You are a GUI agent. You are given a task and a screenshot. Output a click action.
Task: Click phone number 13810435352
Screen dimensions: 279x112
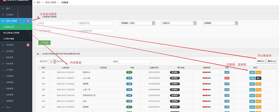point(154,95)
